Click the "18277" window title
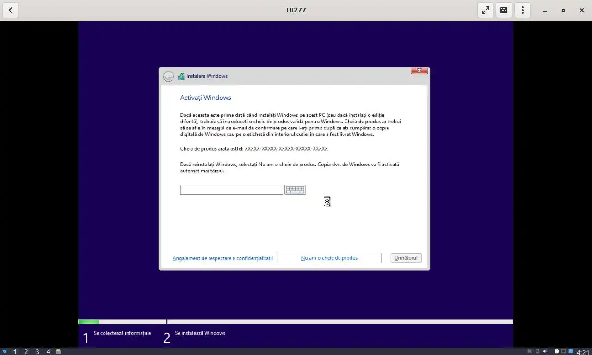This screenshot has width=592, height=355. [296, 10]
